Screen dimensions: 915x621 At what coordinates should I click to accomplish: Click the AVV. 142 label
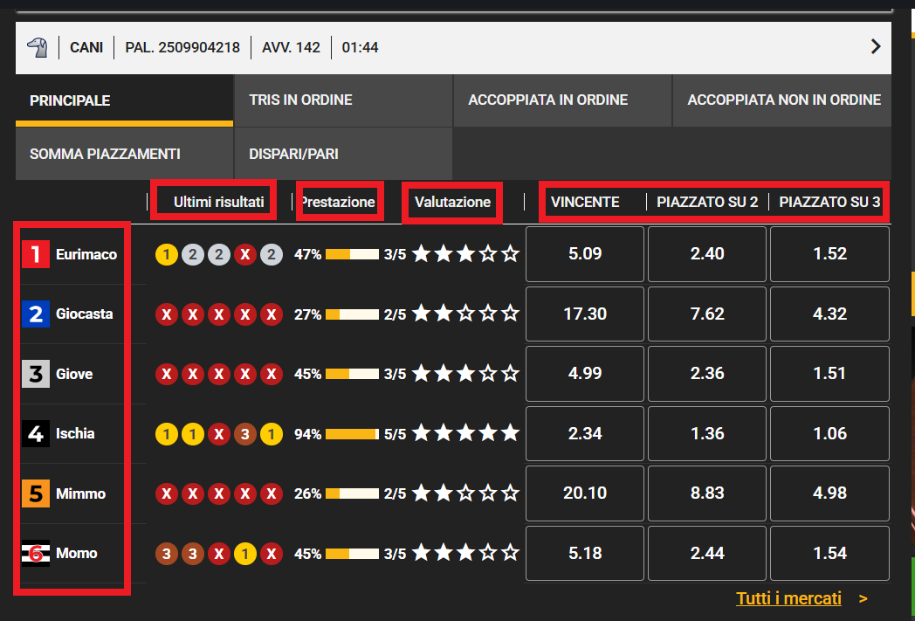tap(292, 47)
